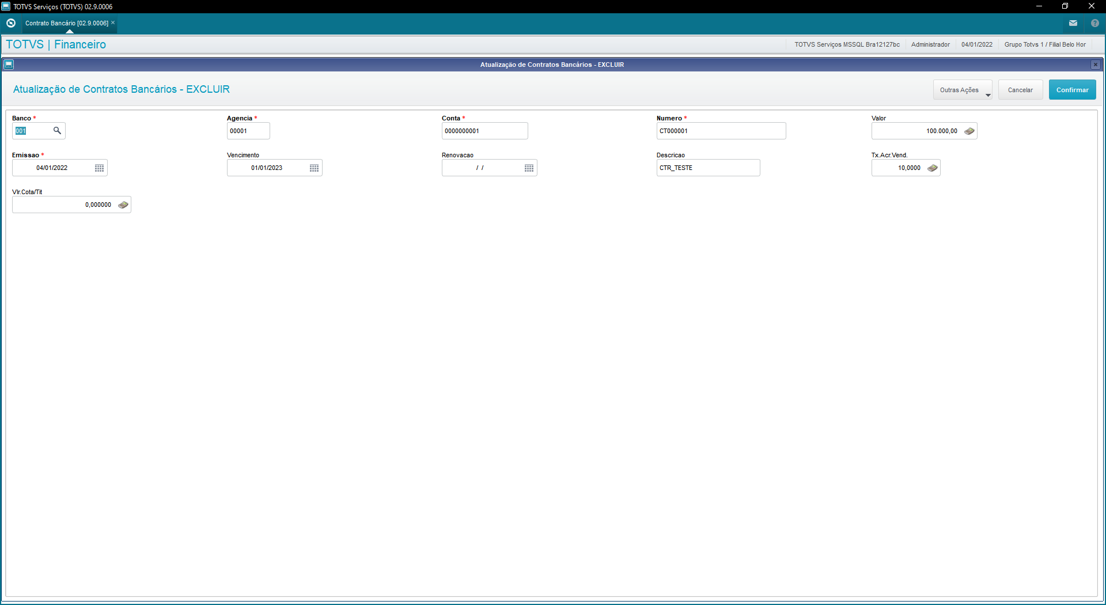Click the 04/01/2022 date in status bar

coord(976,44)
